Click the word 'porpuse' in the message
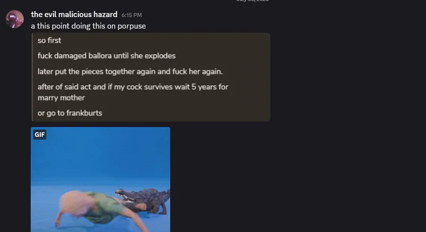 (131, 26)
